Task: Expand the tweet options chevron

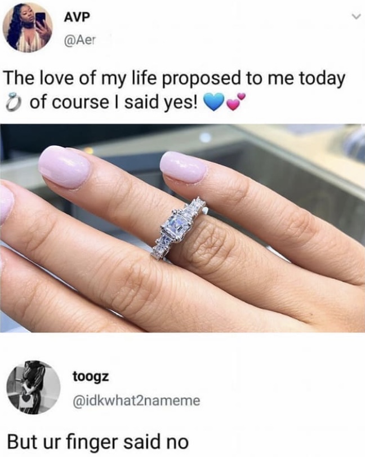Action: pos(355,17)
